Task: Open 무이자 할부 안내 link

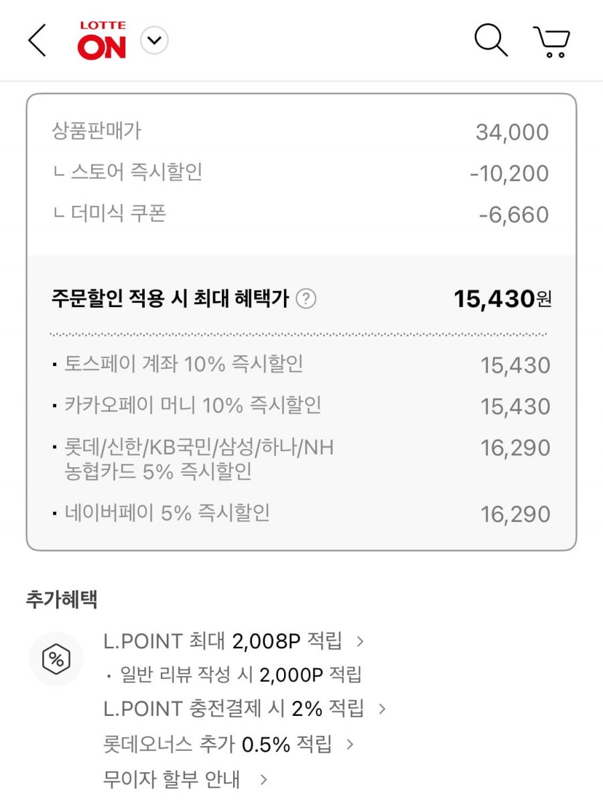Action: tap(172, 780)
